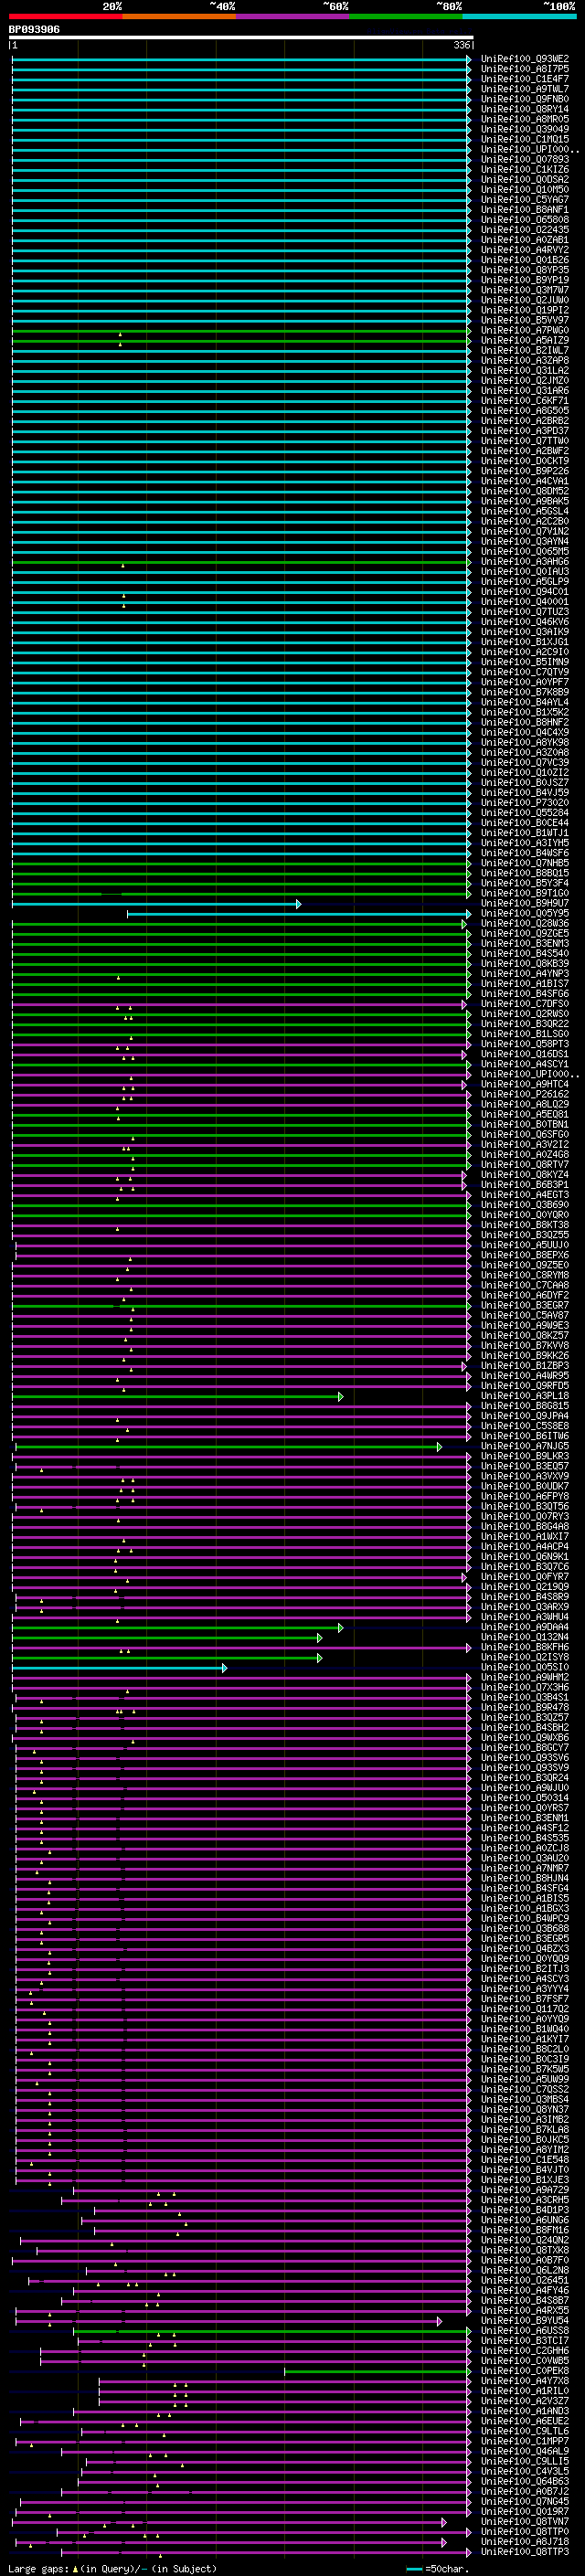The width and height of the screenshot is (585, 2576).
Task: Open hit UniRef100_Q07893
Action: (525, 160)
